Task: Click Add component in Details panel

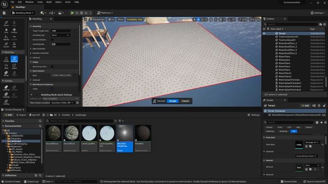Action: coord(305,106)
